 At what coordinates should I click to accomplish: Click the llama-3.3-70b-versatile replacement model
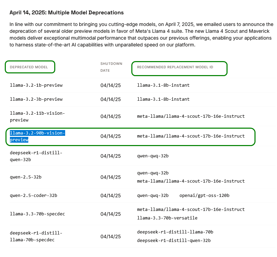(x=167, y=218)
